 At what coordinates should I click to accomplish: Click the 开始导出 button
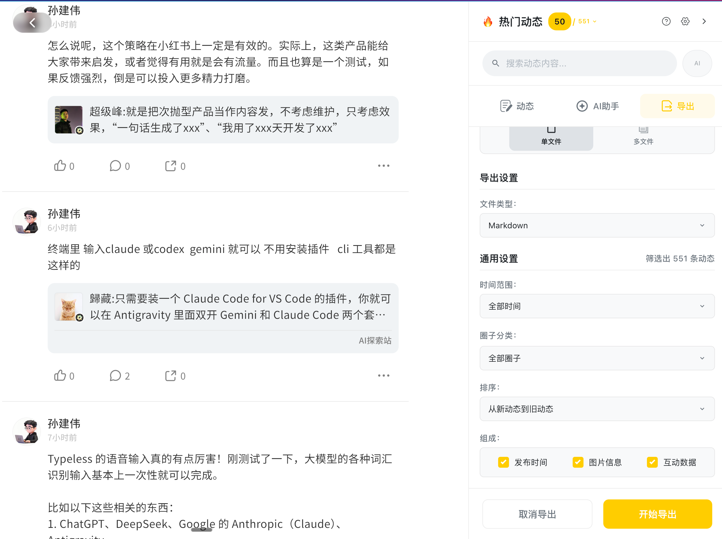657,514
